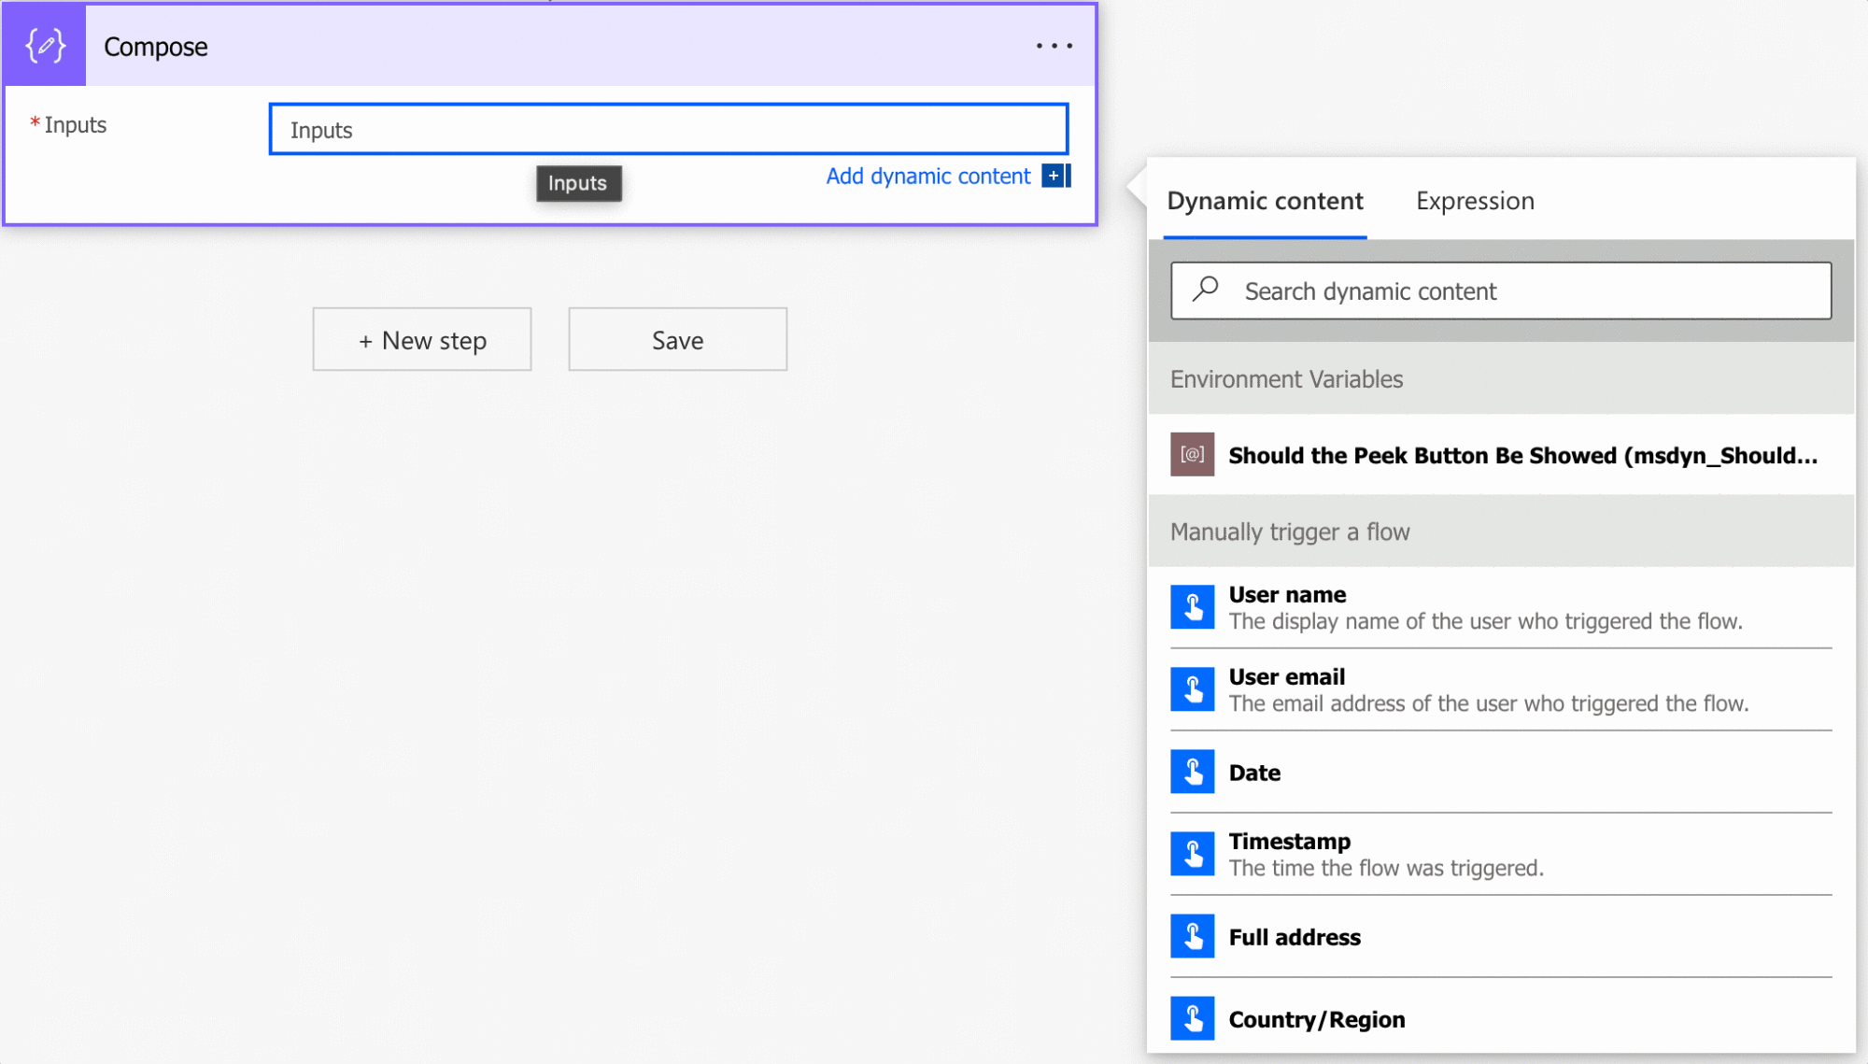The height and width of the screenshot is (1064, 1868).
Task: Click the Compose card title text
Action: tap(156, 47)
